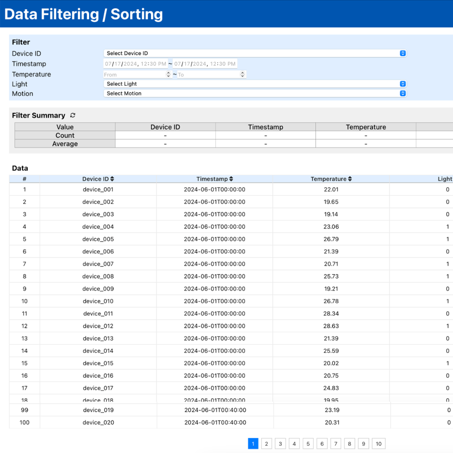This screenshot has height=453, width=453.
Task: Sort the Timestamp column
Action: click(x=230, y=179)
